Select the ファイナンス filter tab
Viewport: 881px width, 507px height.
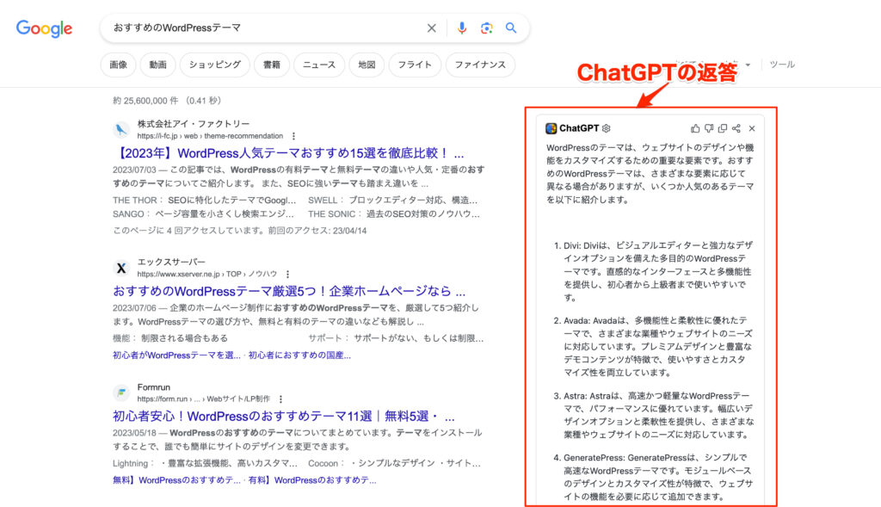pos(480,65)
